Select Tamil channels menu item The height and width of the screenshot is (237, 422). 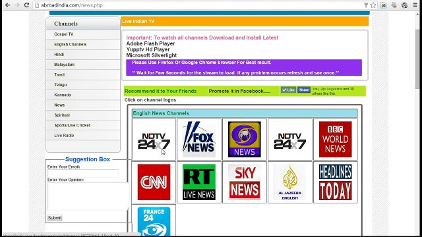pyautogui.click(x=83, y=74)
